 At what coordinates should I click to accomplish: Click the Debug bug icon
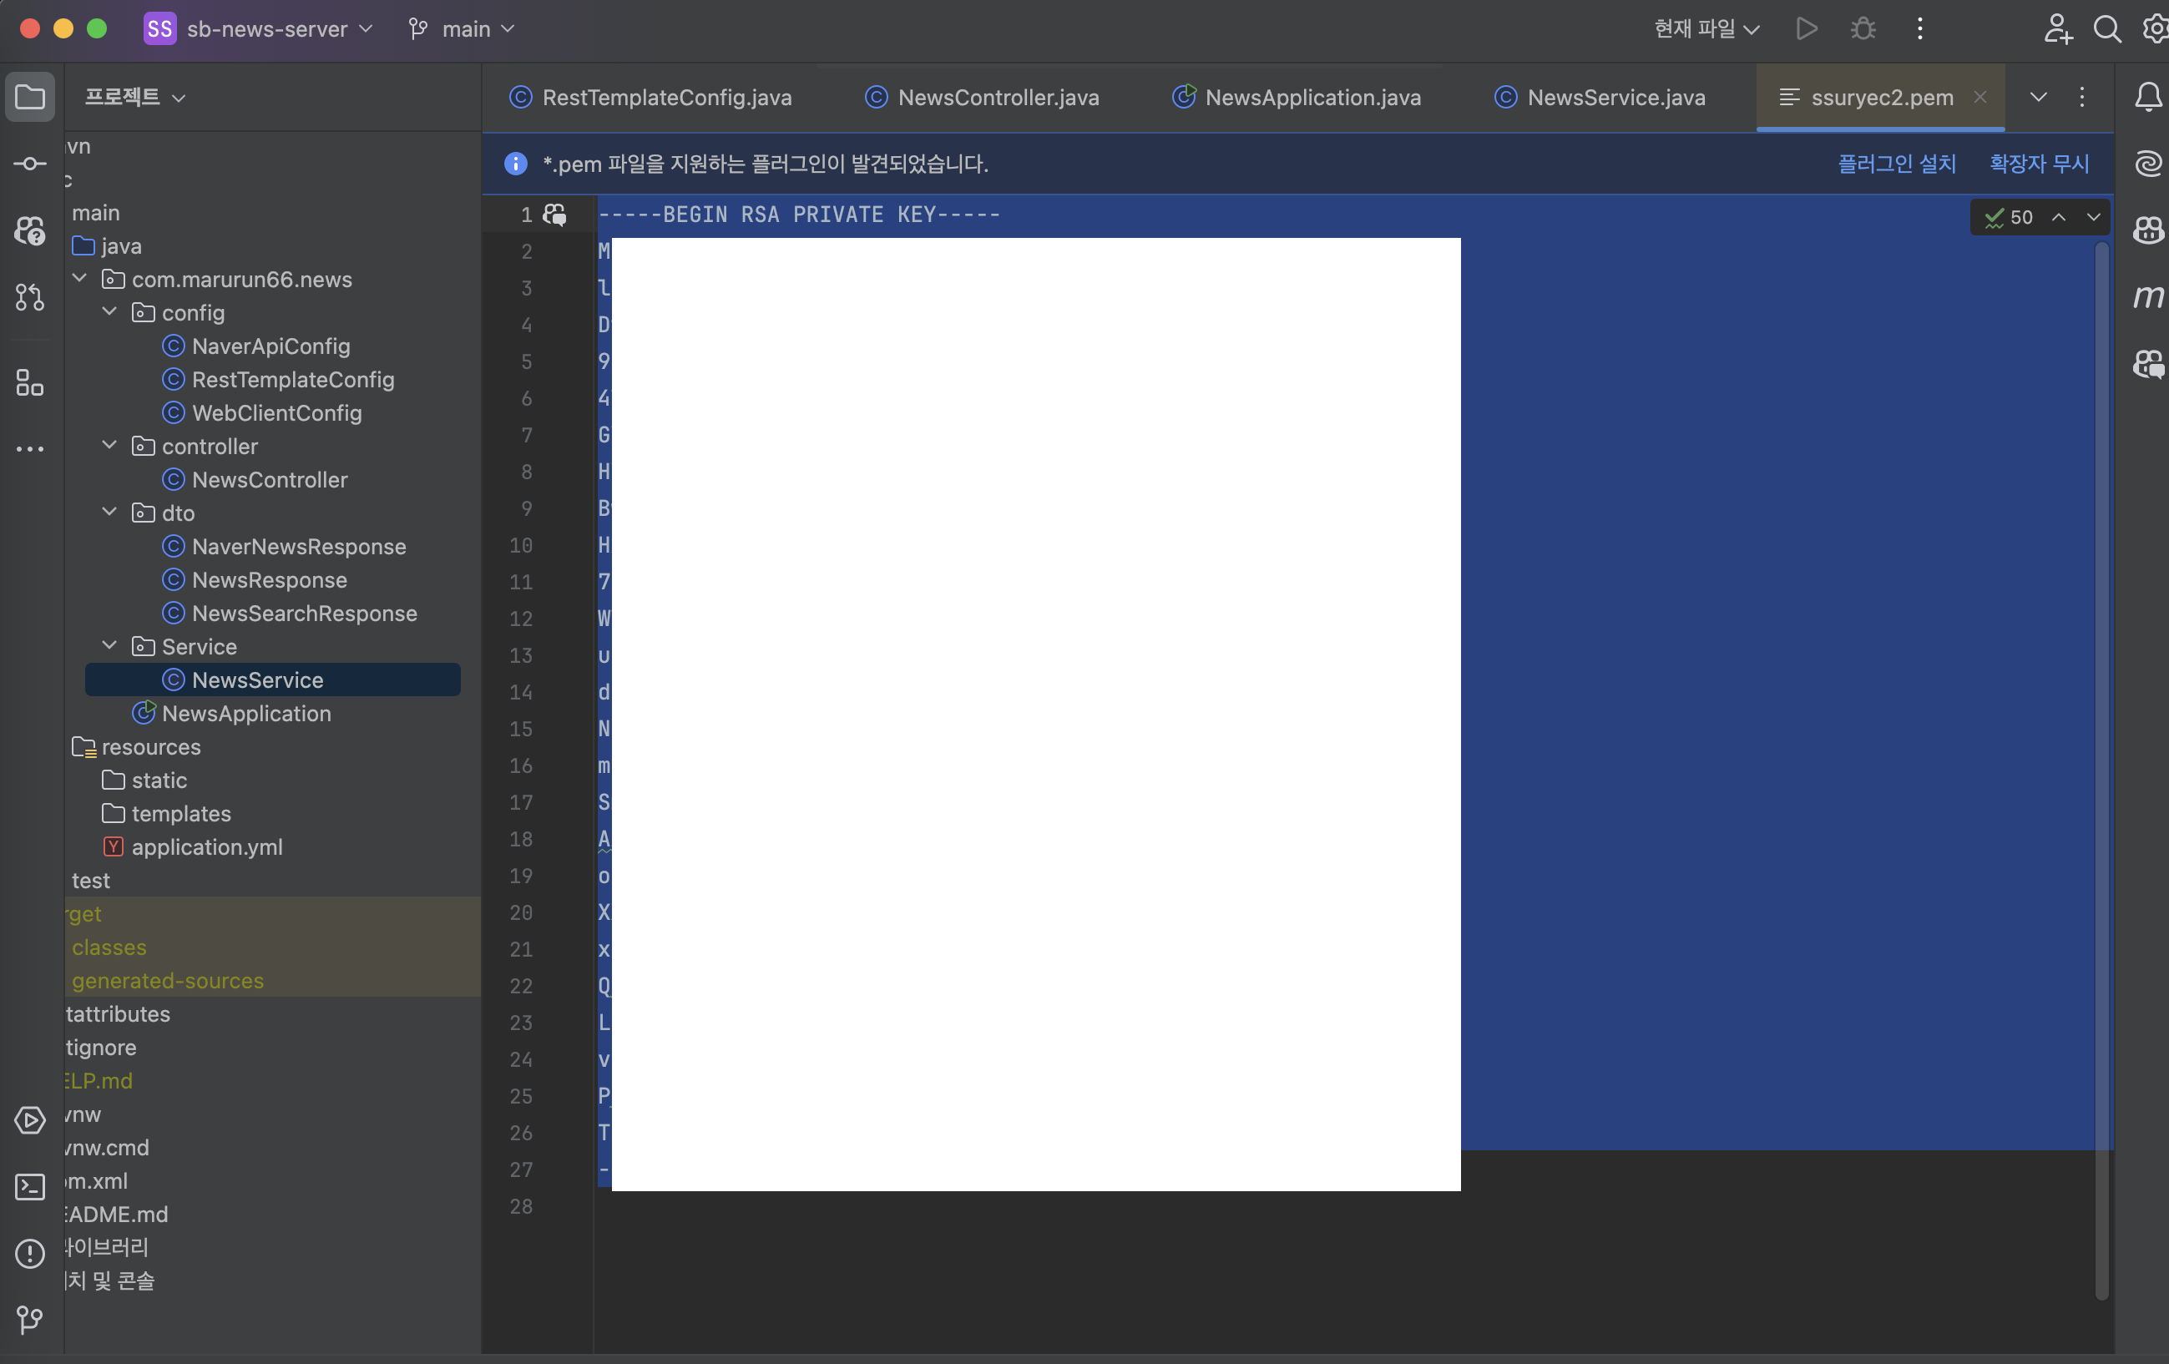pyautogui.click(x=1863, y=29)
